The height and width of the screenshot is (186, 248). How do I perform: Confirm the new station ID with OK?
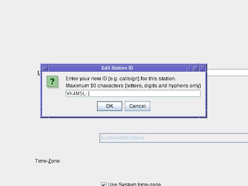[x=109, y=106]
